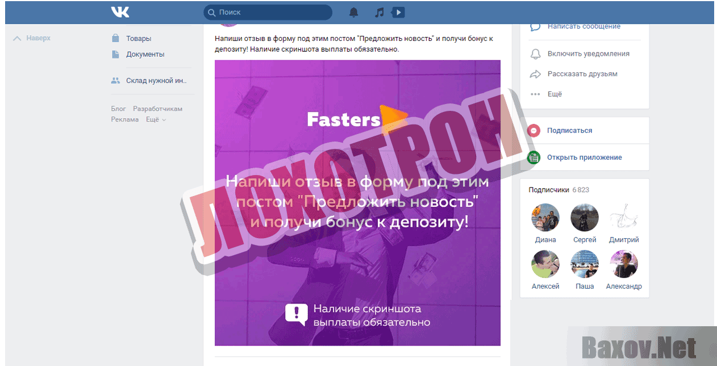
Task: Click into the Поиск search field
Action: tap(268, 11)
